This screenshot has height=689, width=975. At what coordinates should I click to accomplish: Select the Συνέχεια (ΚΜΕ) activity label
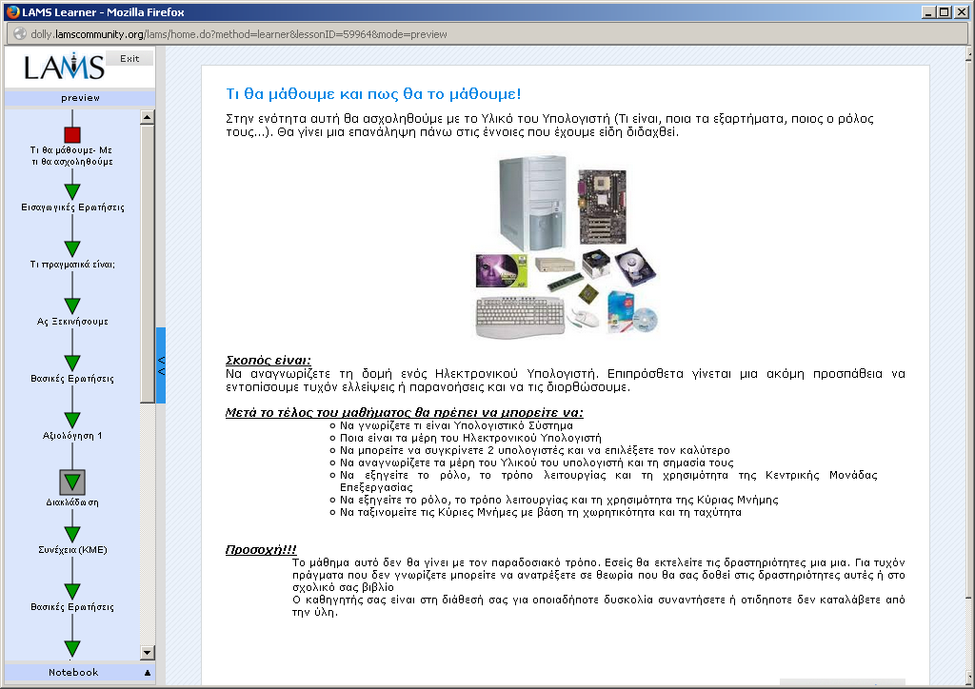point(72,550)
